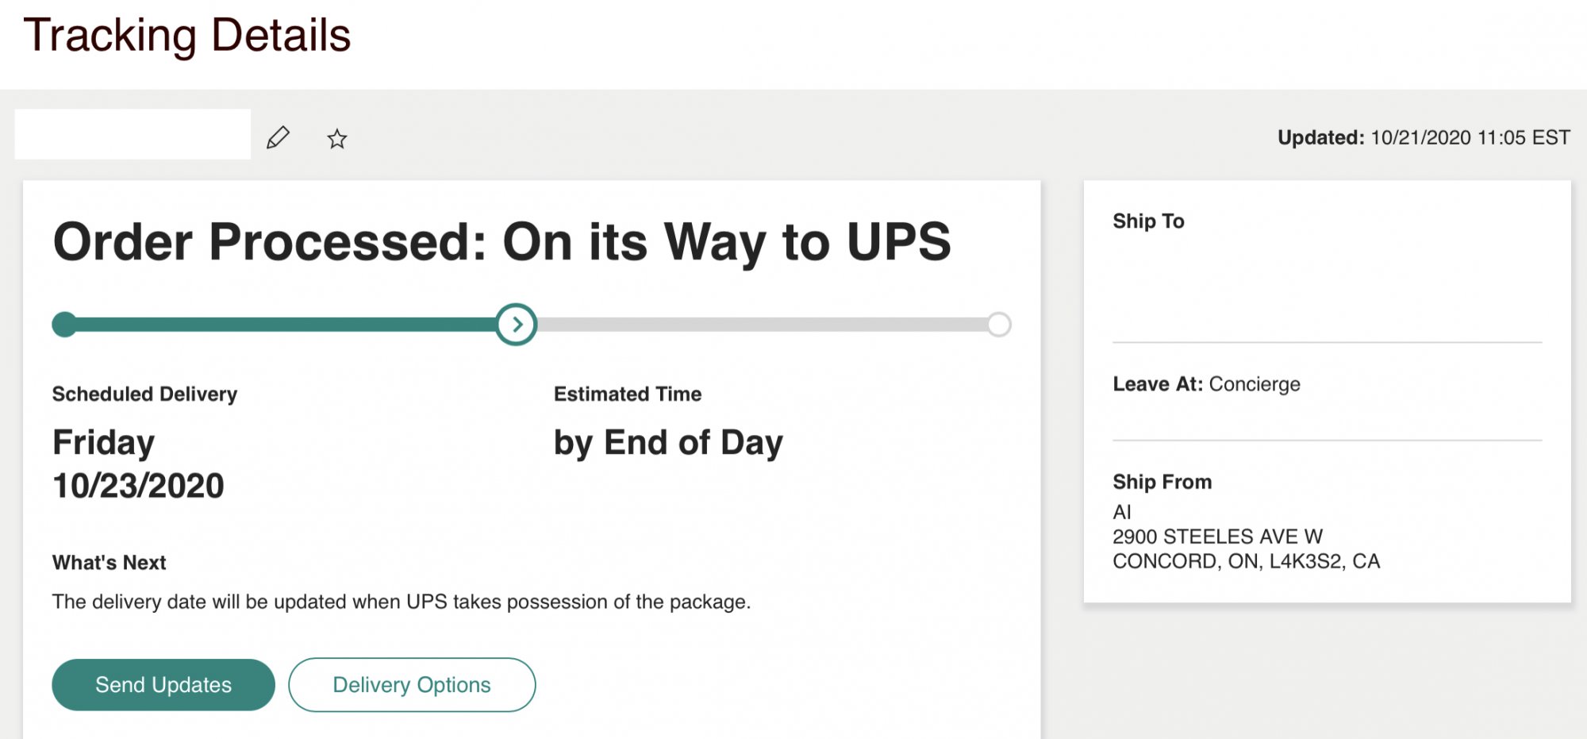Click the Tracking Details page title
This screenshot has height=739, width=1587.
[187, 36]
